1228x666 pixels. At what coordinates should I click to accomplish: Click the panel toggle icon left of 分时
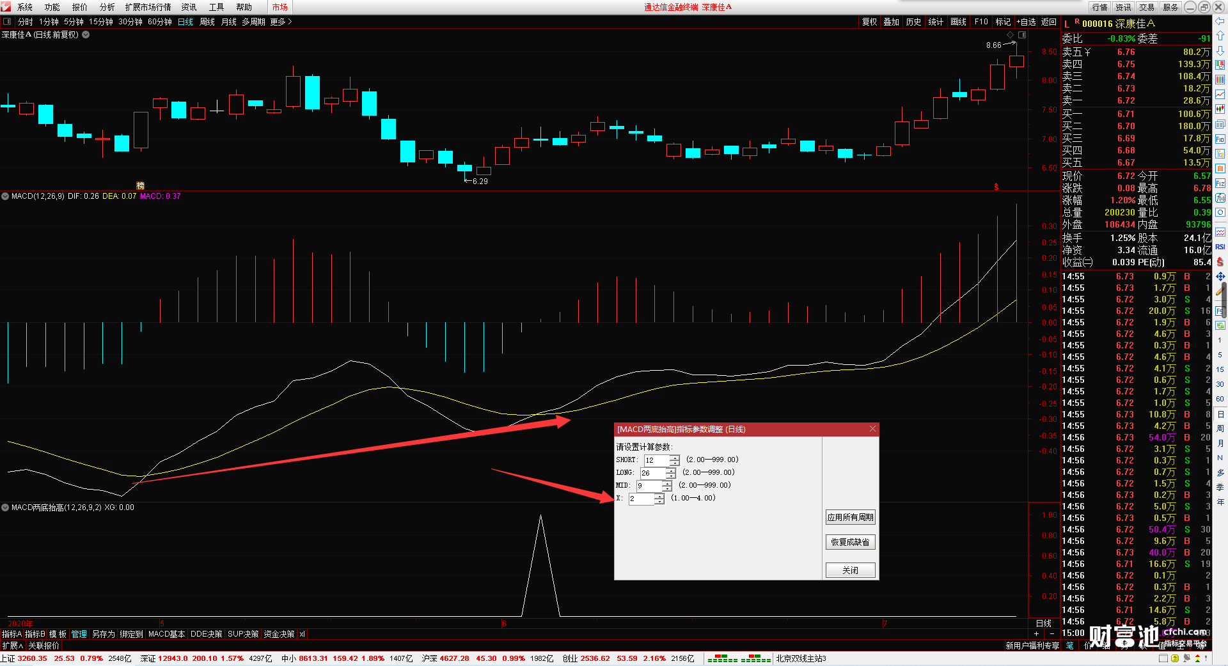click(7, 22)
